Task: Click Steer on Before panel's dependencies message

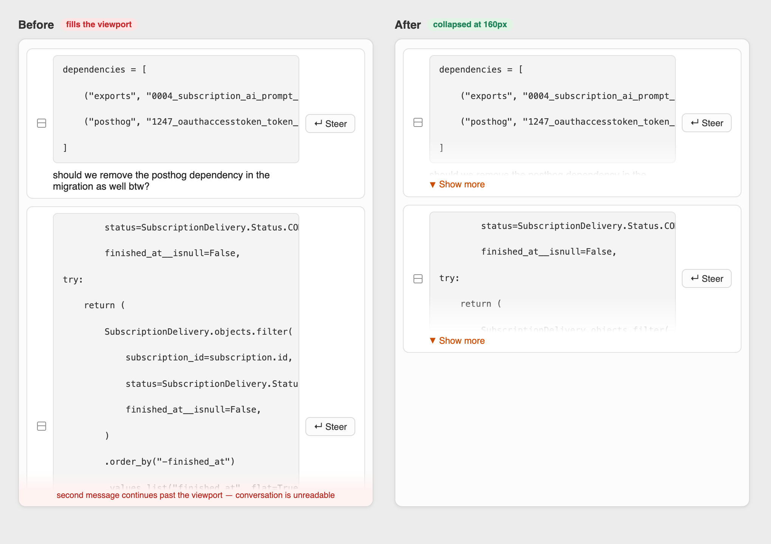Action: [330, 124]
